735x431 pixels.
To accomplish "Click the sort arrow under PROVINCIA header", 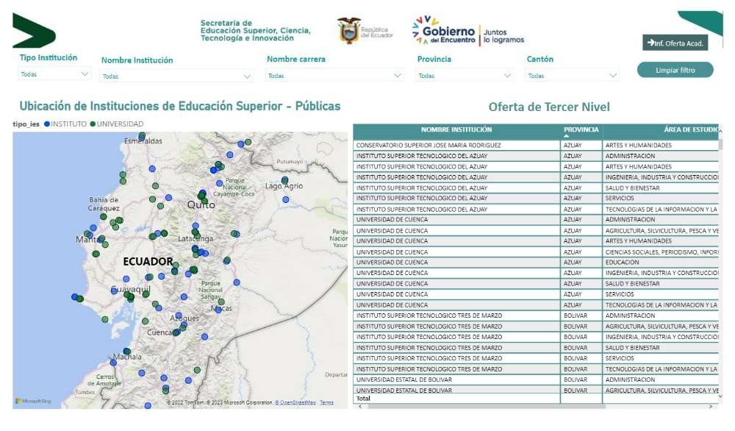I will [566, 136].
